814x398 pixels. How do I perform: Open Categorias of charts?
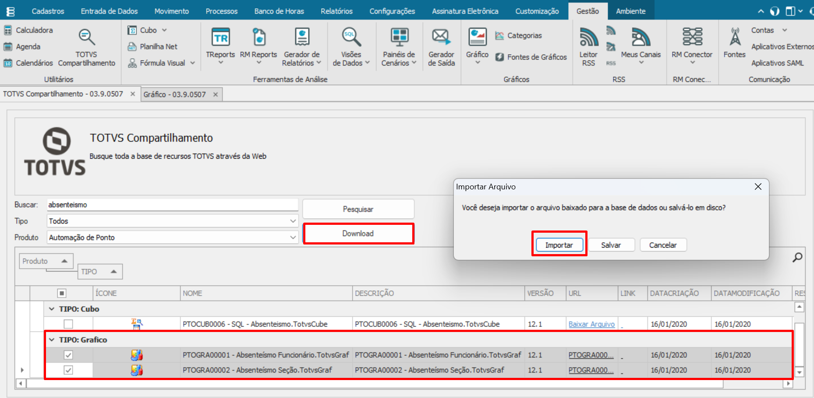pos(519,35)
